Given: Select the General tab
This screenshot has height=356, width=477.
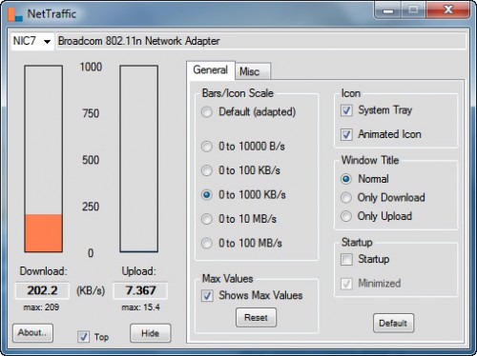Looking at the screenshot, I should [x=211, y=69].
